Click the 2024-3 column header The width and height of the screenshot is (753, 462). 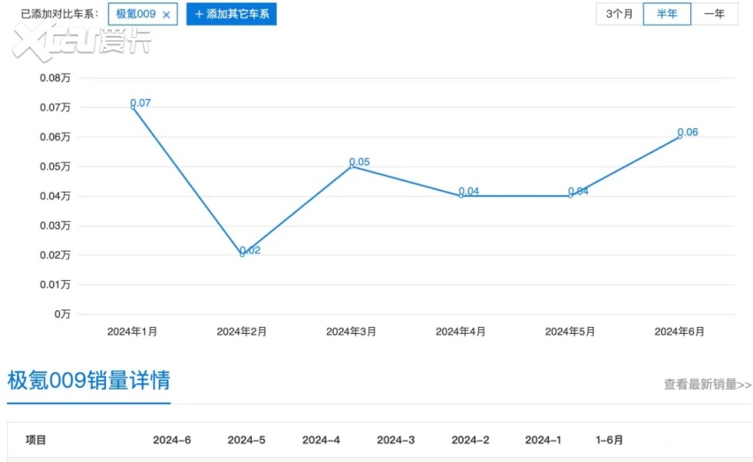395,440
